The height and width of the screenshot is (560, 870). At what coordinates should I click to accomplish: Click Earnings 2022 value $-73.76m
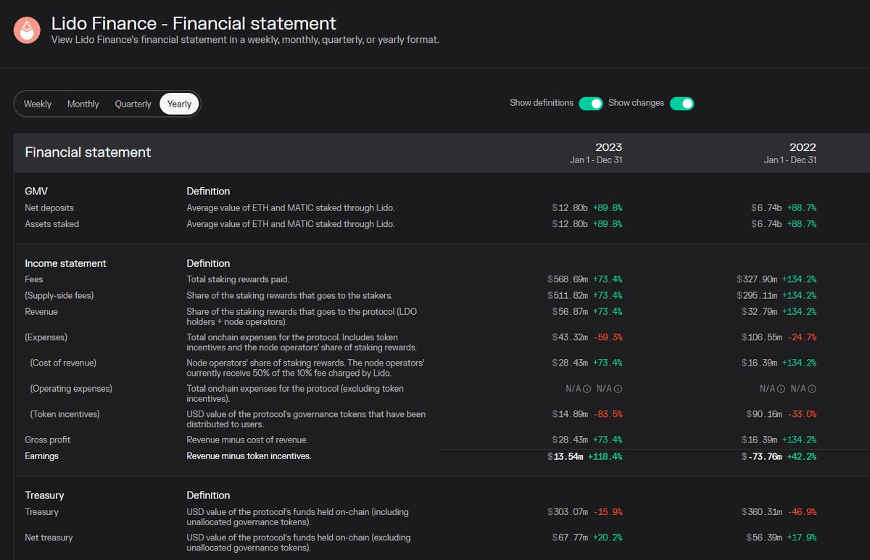[x=761, y=456]
